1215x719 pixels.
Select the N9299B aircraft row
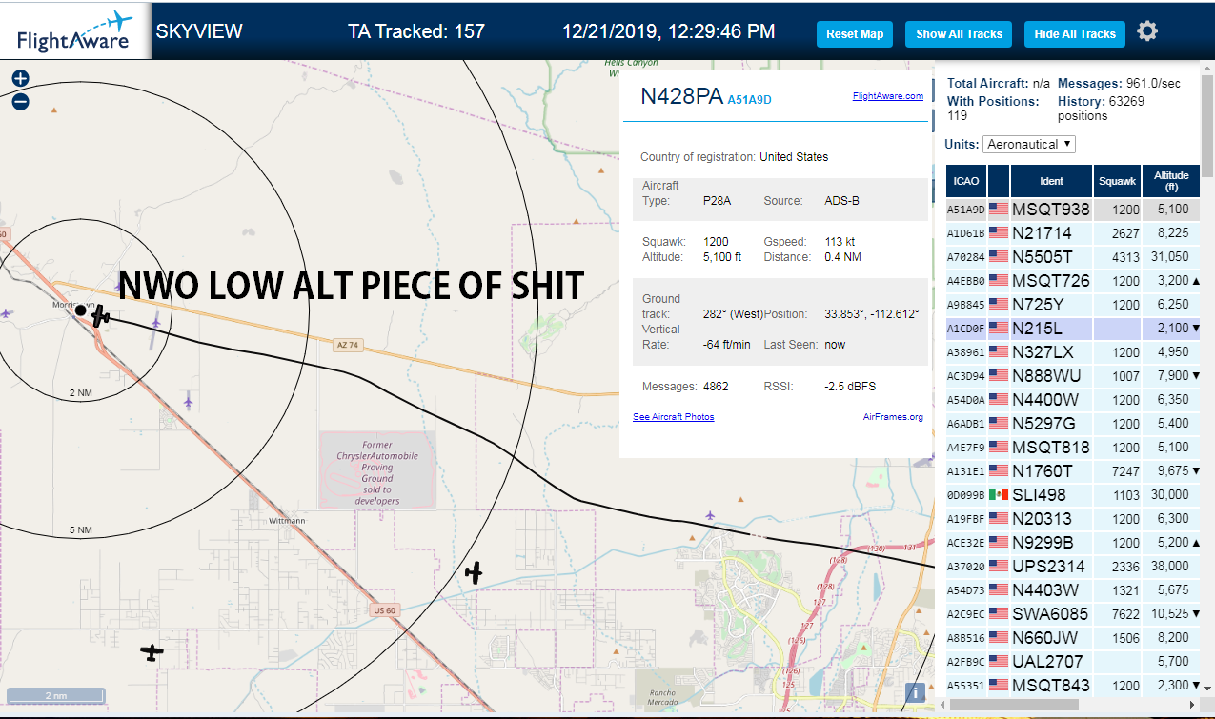click(x=1072, y=543)
